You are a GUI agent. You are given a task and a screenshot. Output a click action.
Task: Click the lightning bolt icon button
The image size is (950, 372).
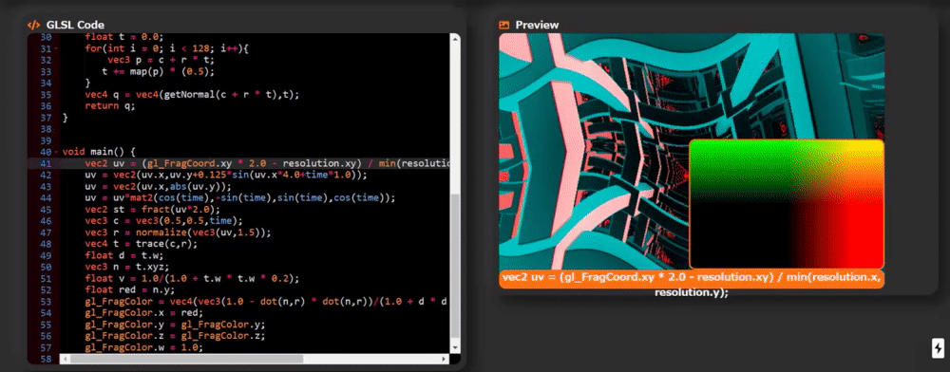[938, 348]
